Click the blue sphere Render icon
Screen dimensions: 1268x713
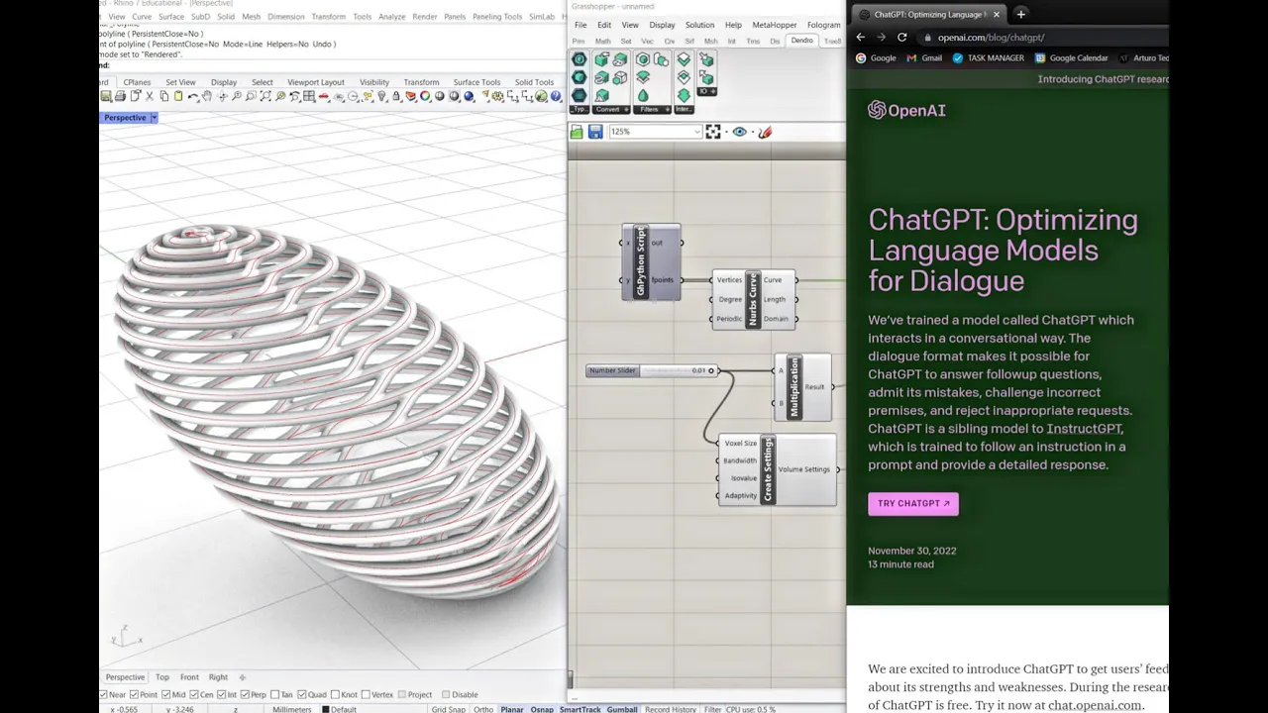[x=469, y=96]
